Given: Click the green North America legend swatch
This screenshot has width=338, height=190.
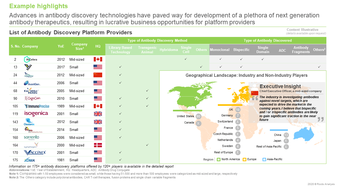Looking at the screenshot, I should tap(218, 159).
